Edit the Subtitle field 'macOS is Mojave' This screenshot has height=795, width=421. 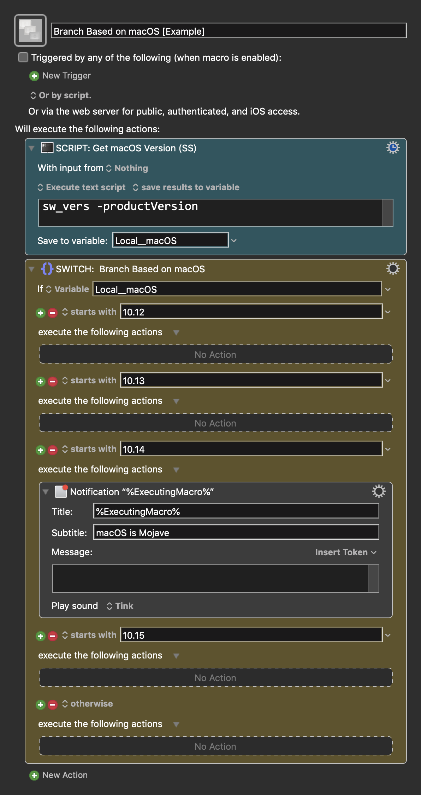point(236,532)
